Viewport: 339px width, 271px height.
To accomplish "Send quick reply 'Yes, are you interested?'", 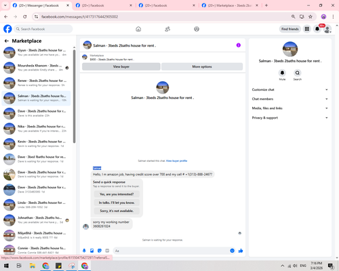I will 117,194.
